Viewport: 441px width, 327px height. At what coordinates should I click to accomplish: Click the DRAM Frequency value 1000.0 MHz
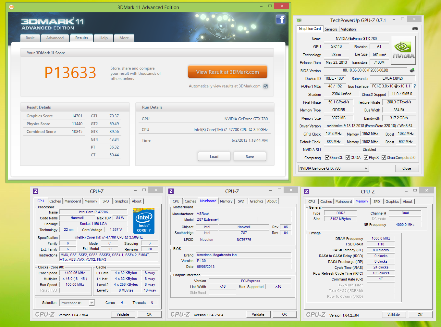click(381, 238)
